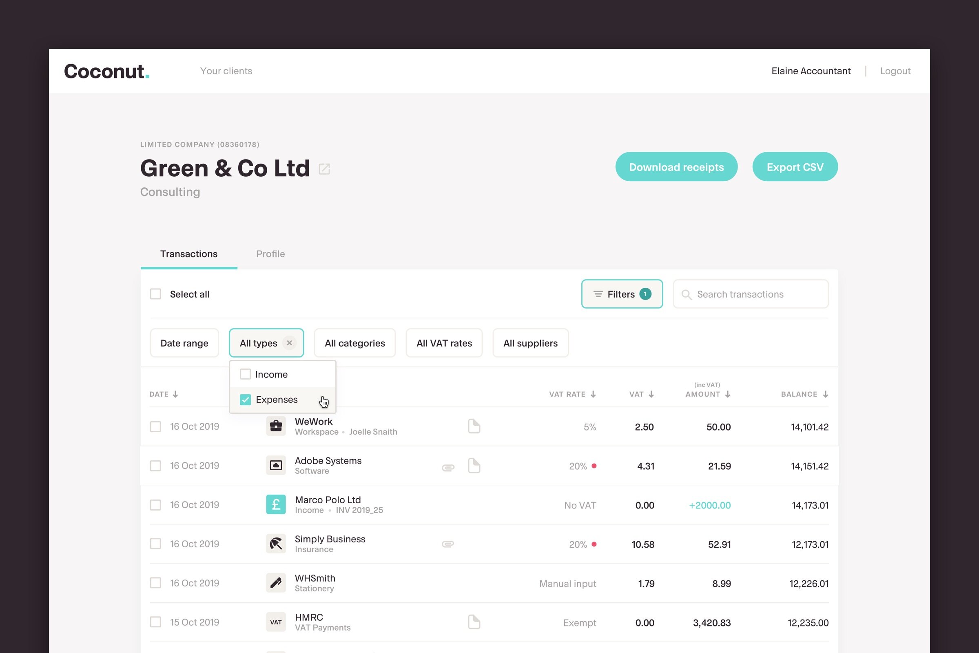This screenshot has width=979, height=653.
Task: Click the HMRC receipt document icon
Action: click(x=474, y=622)
